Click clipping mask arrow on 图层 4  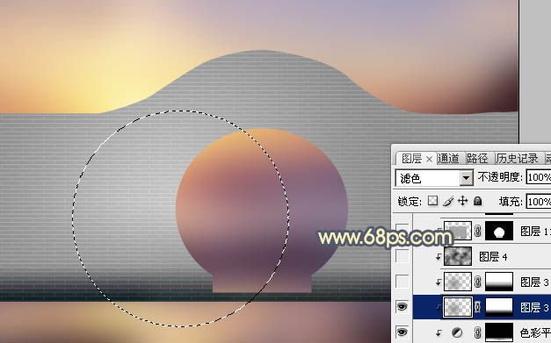coord(439,257)
